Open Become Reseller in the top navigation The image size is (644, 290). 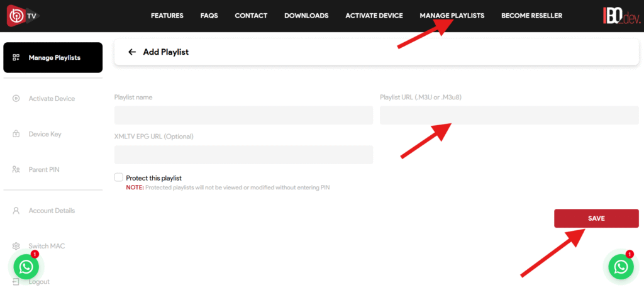(x=532, y=16)
